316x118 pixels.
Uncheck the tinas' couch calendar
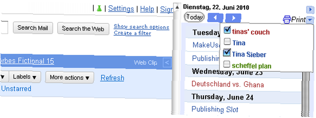[227, 30]
